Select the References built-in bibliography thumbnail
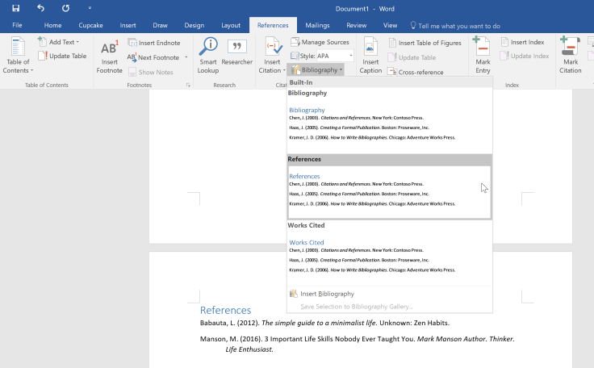Image resolution: width=594 pixels, height=368 pixels. (389, 192)
